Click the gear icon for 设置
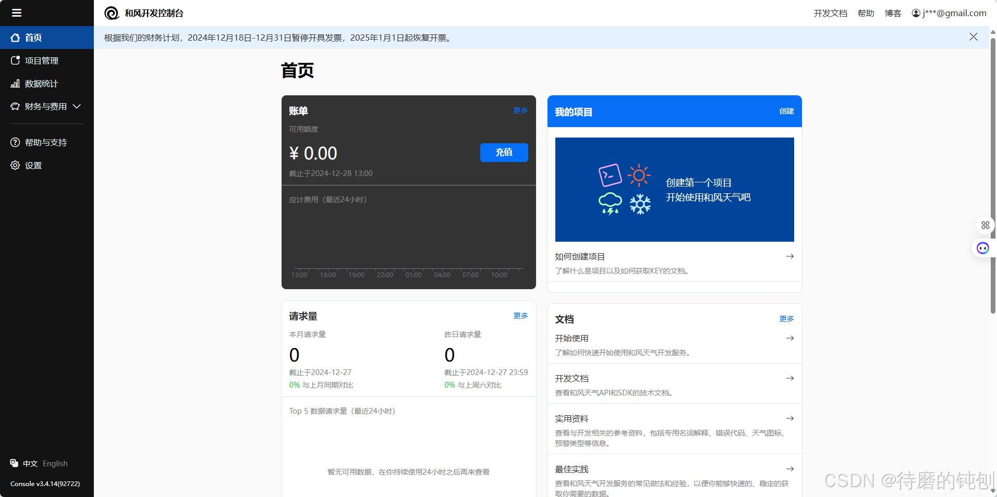The width and height of the screenshot is (997, 497). 15,165
